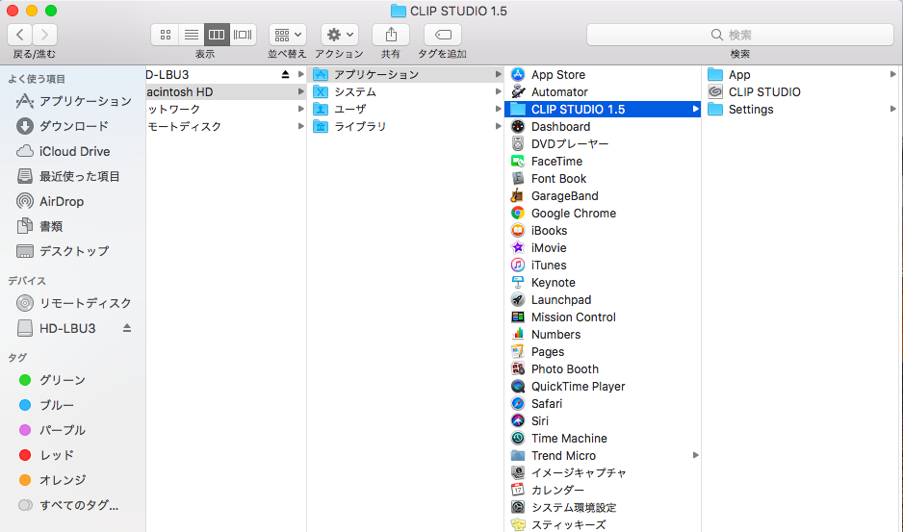Eject D-LBU3 in the first column
The width and height of the screenshot is (903, 532).
(x=285, y=74)
